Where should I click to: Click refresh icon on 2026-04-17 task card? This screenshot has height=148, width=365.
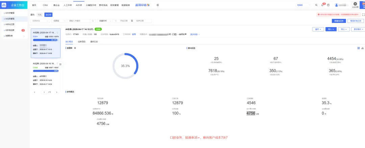click(58, 33)
